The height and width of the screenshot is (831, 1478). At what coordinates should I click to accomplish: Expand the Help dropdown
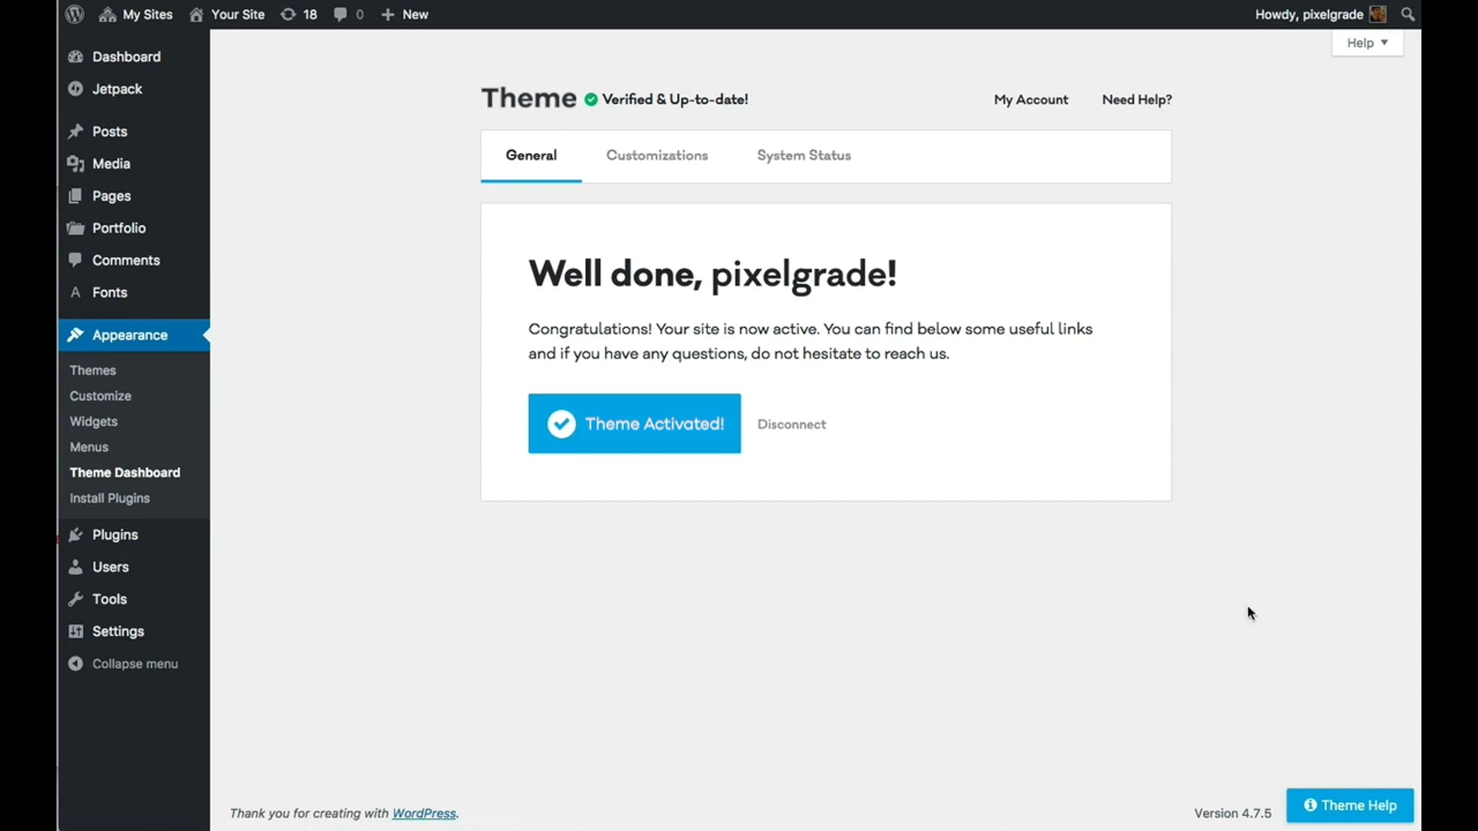click(x=1367, y=43)
